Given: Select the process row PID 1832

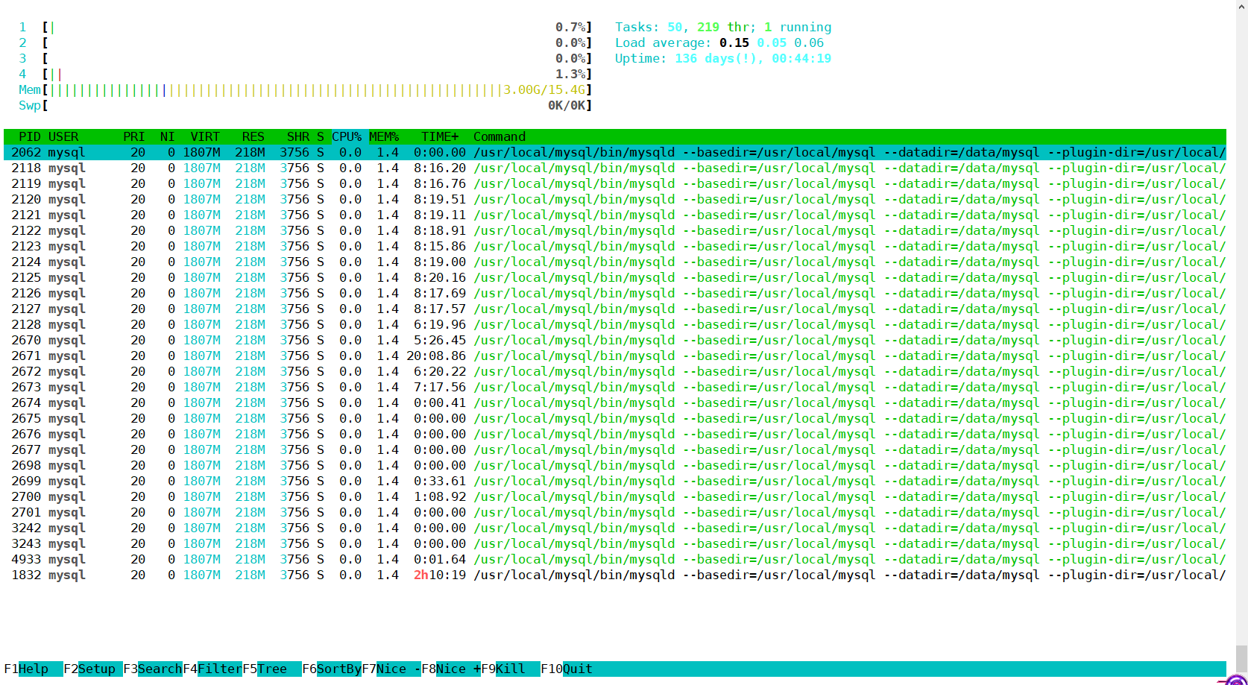Looking at the screenshot, I should tap(615, 575).
